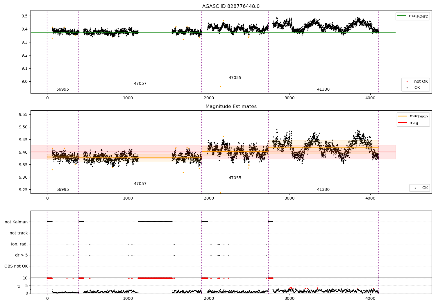Click the 'mag OBSID' legend entry in the middle plot
436x305 pixels.
(413, 116)
